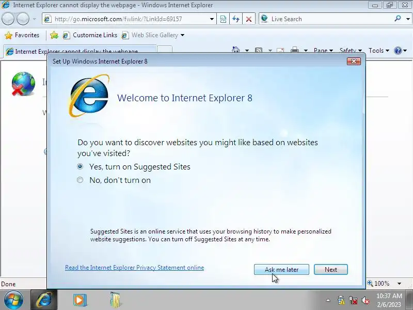Toggle the Compatibility View icon

click(x=223, y=19)
